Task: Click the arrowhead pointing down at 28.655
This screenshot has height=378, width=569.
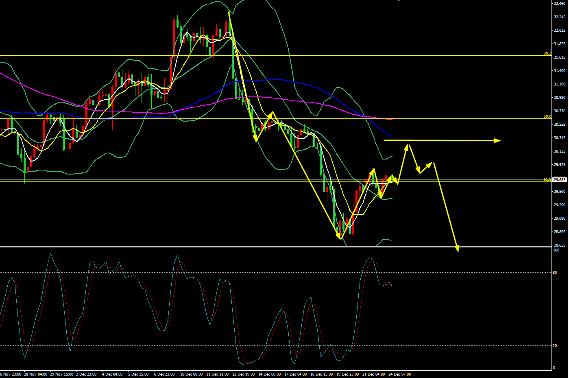Action: (457, 248)
